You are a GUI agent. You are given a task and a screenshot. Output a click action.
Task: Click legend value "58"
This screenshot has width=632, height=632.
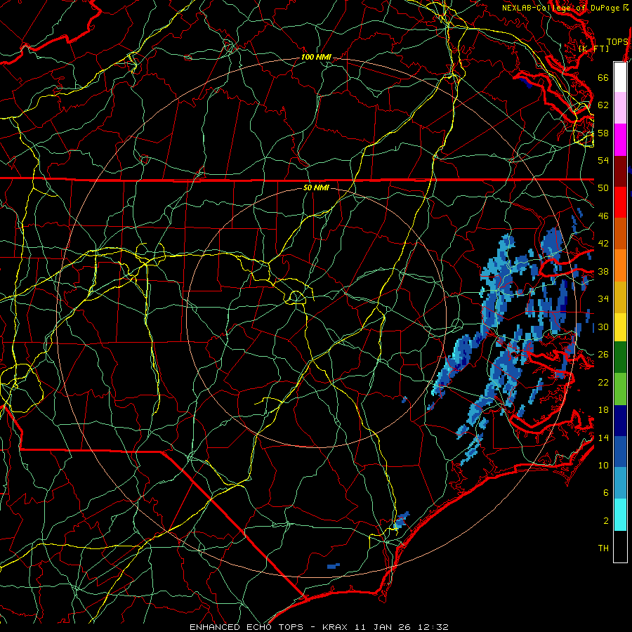[x=603, y=133]
